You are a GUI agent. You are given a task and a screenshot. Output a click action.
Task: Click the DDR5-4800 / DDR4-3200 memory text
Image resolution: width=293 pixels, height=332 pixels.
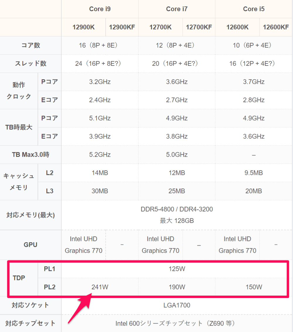[177, 209]
